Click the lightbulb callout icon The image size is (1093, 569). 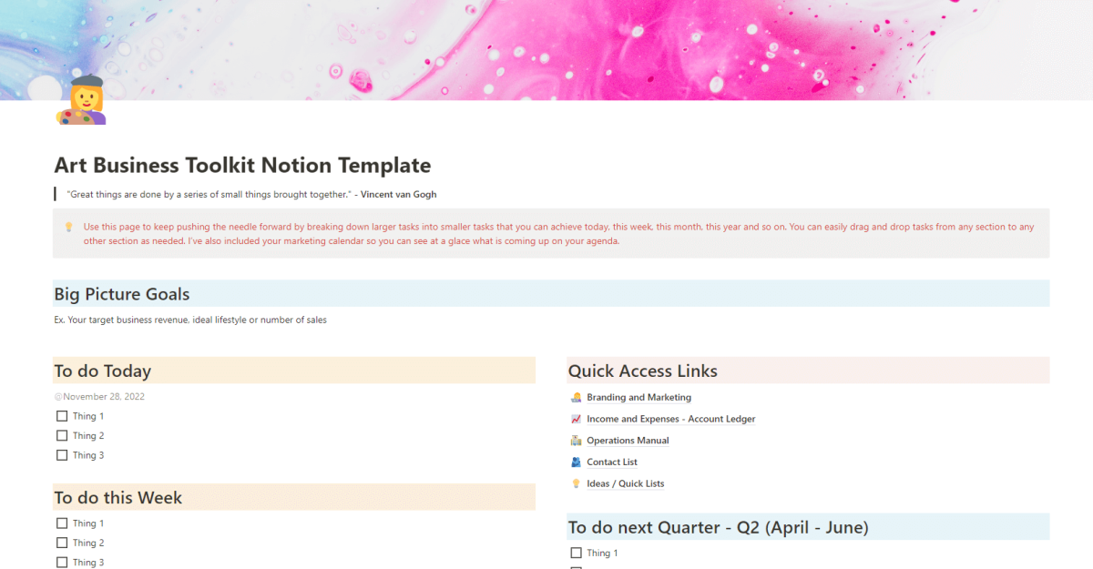point(68,227)
